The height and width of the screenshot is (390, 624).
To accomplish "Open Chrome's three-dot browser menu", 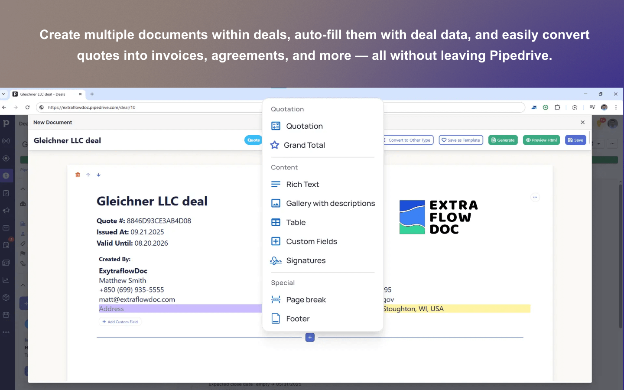I will pos(616,107).
